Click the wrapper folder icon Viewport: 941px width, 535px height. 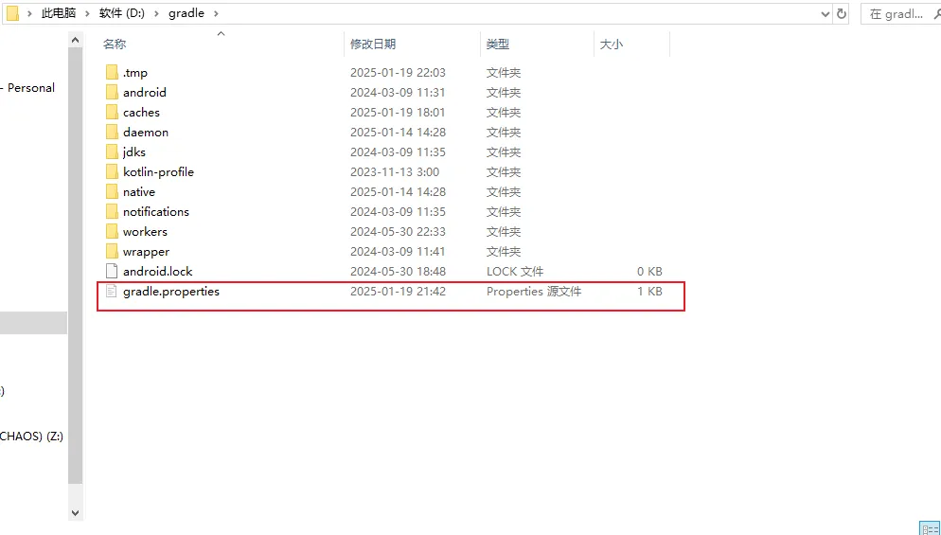tap(112, 252)
